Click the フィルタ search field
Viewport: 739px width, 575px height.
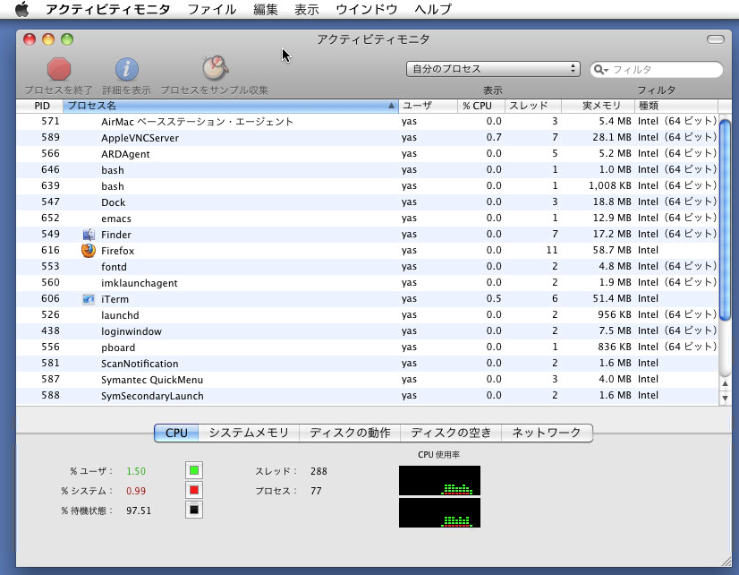coord(657,70)
